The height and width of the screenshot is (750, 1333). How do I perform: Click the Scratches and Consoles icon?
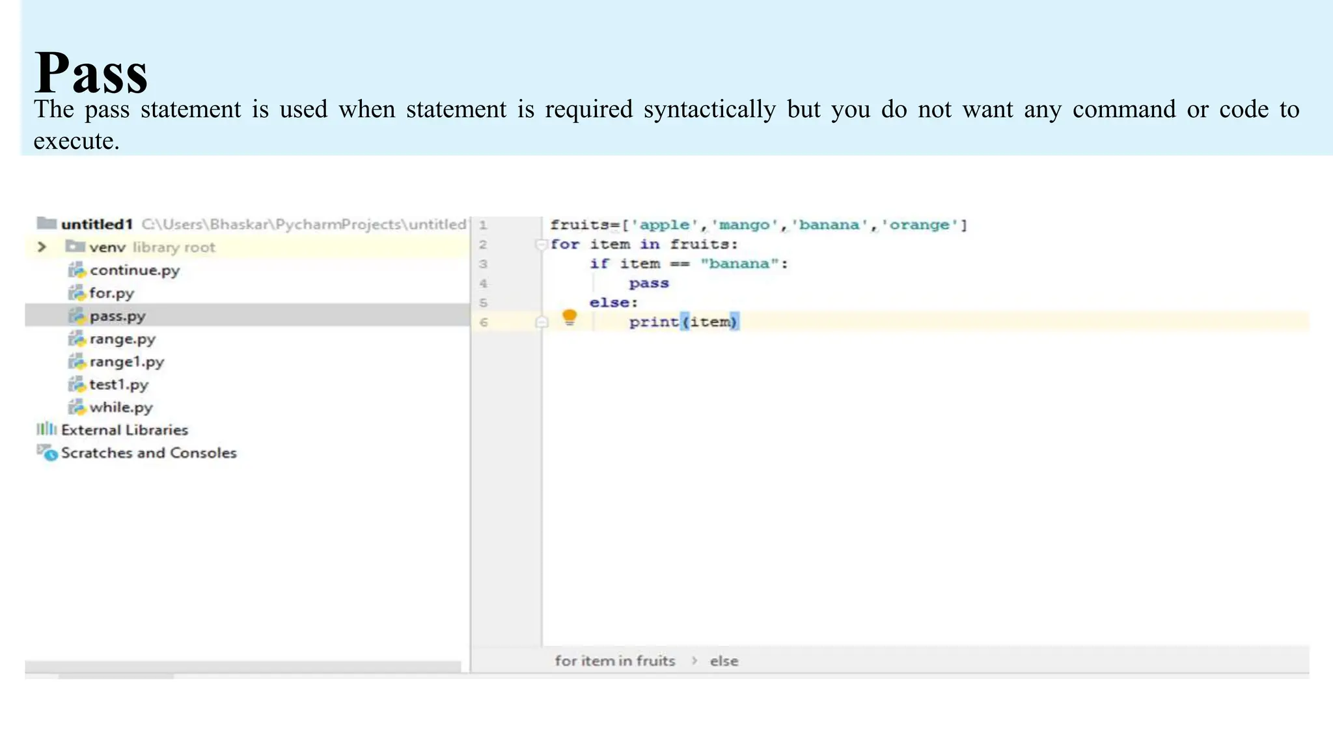47,452
